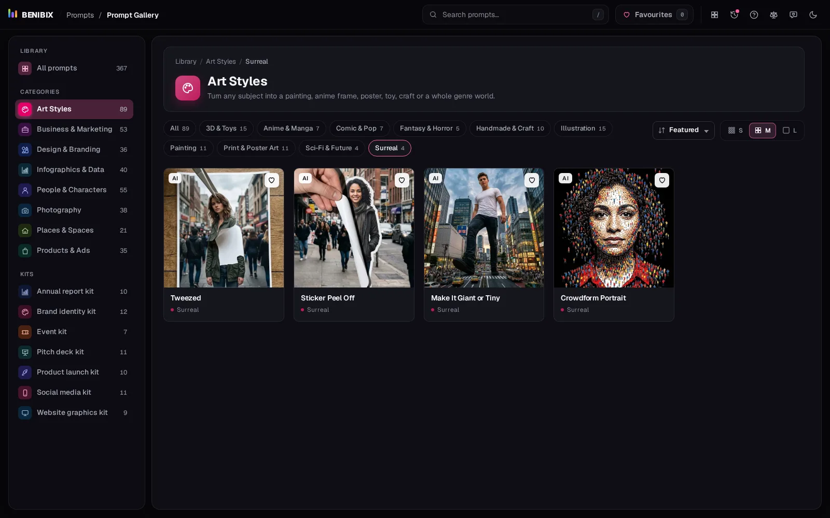
Task: Go to Library breadcrumb link
Action: tap(186, 62)
